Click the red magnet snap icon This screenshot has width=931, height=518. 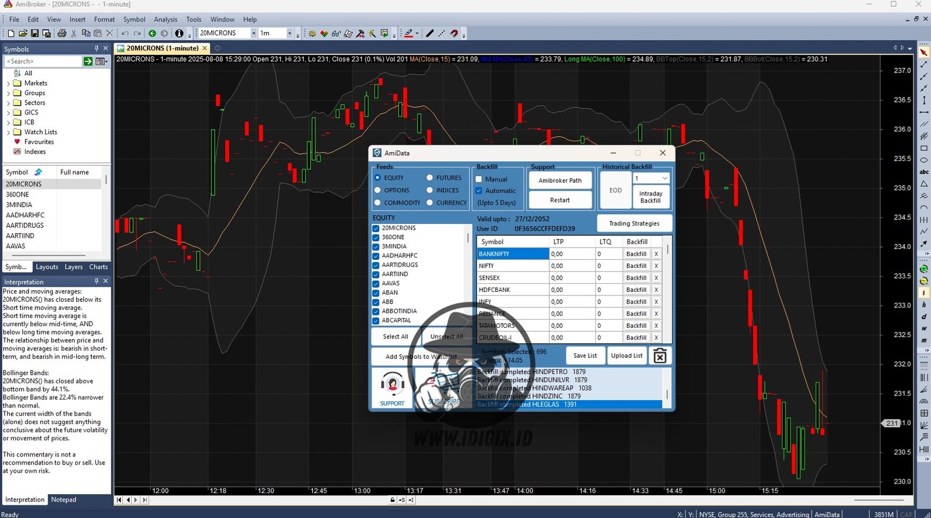454,33
